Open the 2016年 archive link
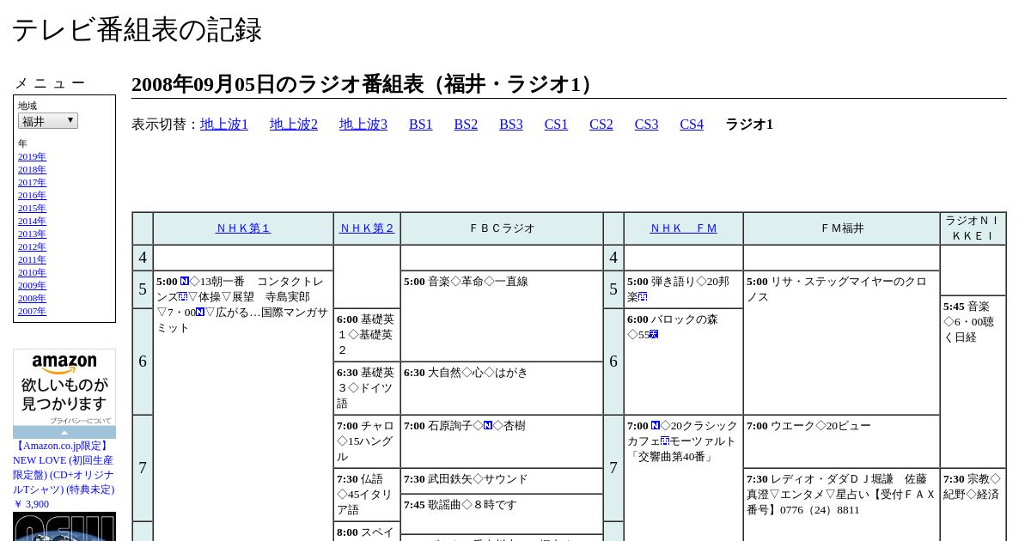The width and height of the screenshot is (1031, 541). (32, 195)
